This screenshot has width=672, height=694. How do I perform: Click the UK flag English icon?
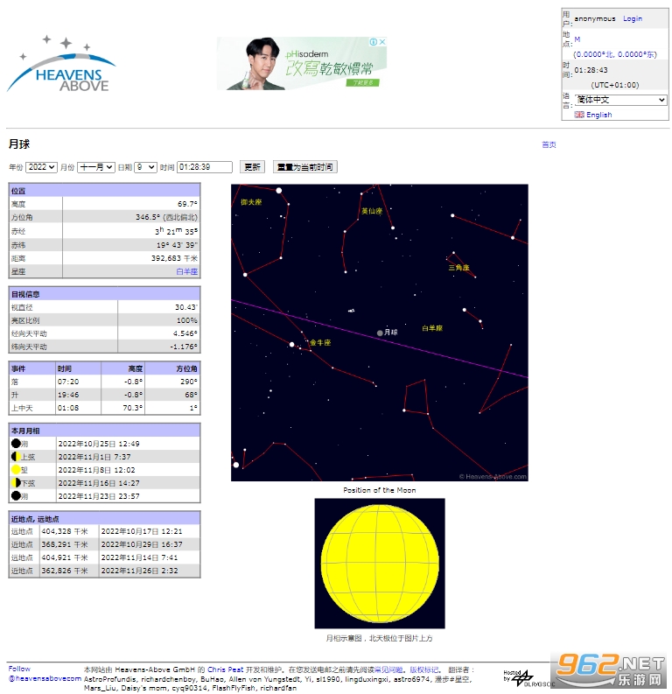[579, 115]
